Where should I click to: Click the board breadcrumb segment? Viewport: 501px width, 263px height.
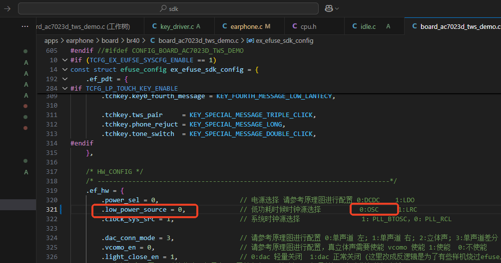[109, 41]
